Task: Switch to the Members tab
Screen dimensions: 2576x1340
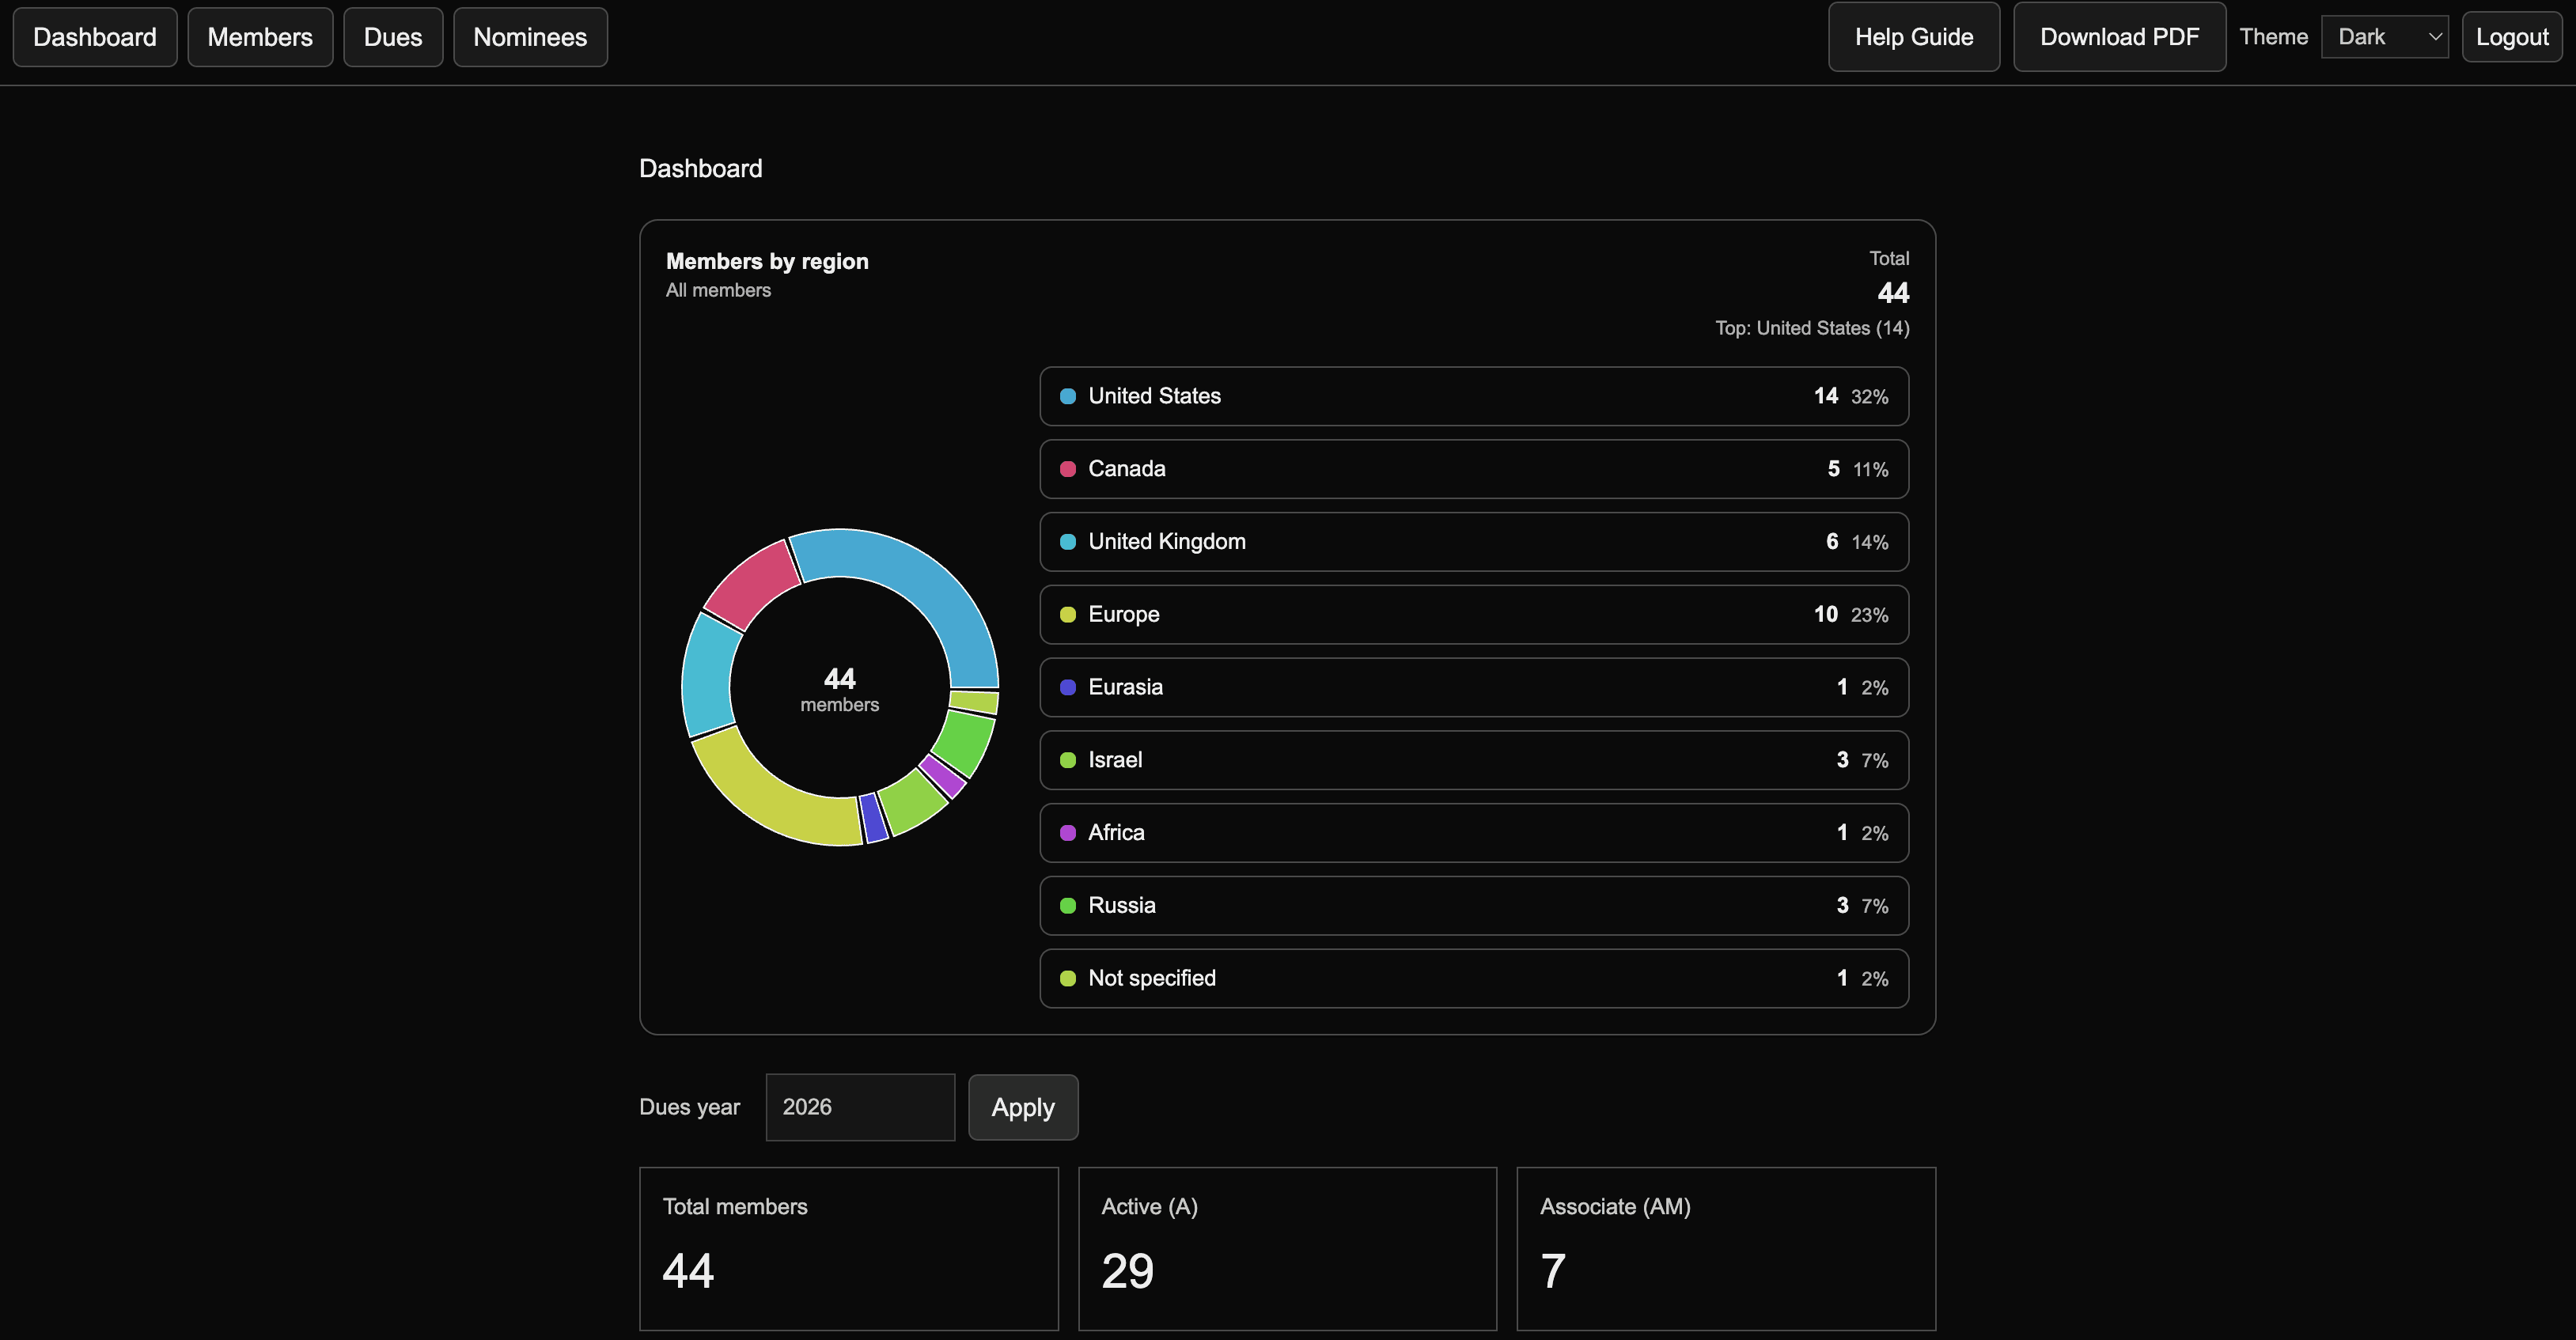Action: (260, 37)
